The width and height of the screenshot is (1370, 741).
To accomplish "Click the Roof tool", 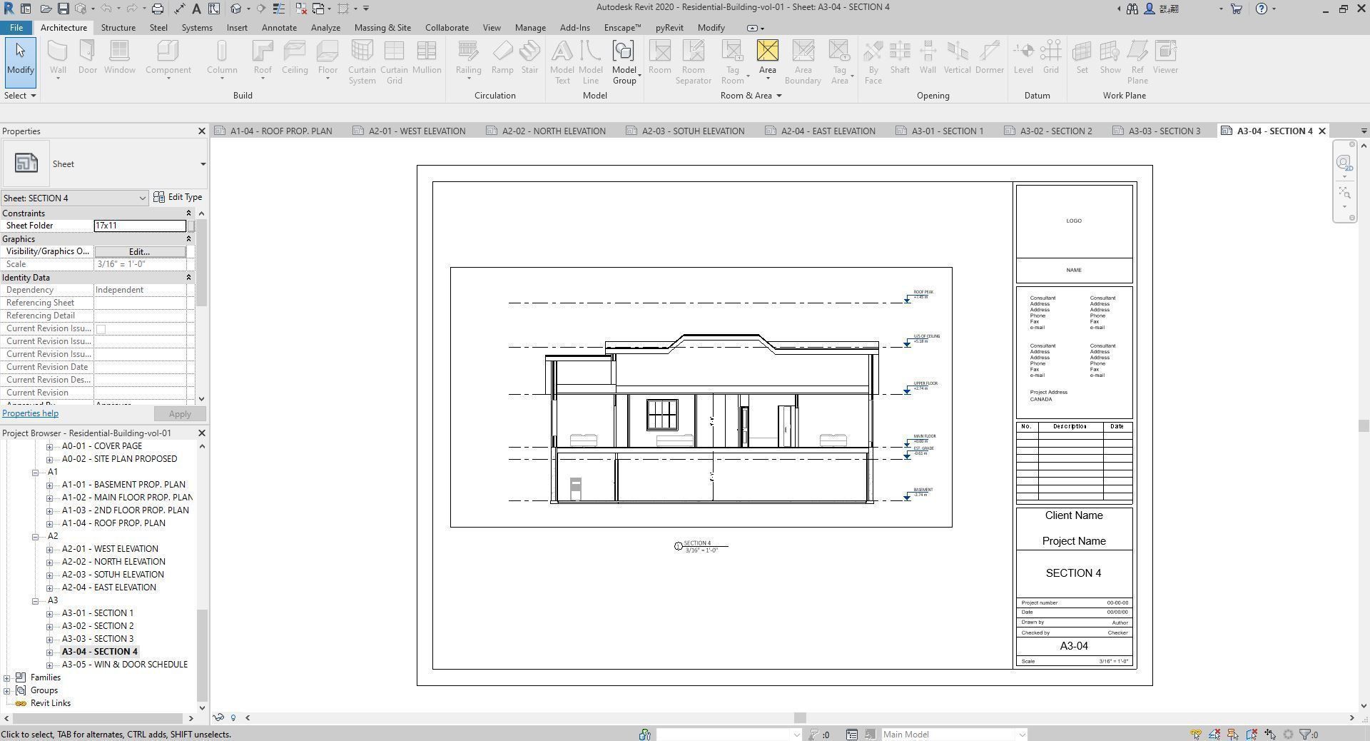I will 263,57.
